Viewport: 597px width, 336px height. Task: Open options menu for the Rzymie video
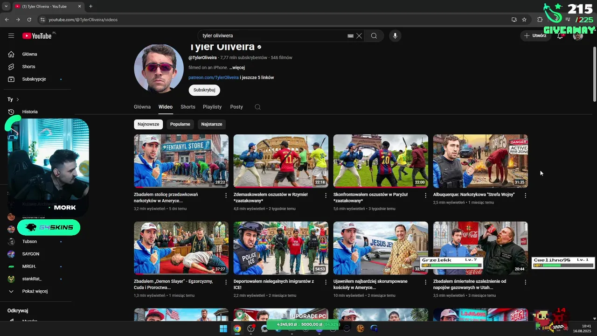(326, 196)
